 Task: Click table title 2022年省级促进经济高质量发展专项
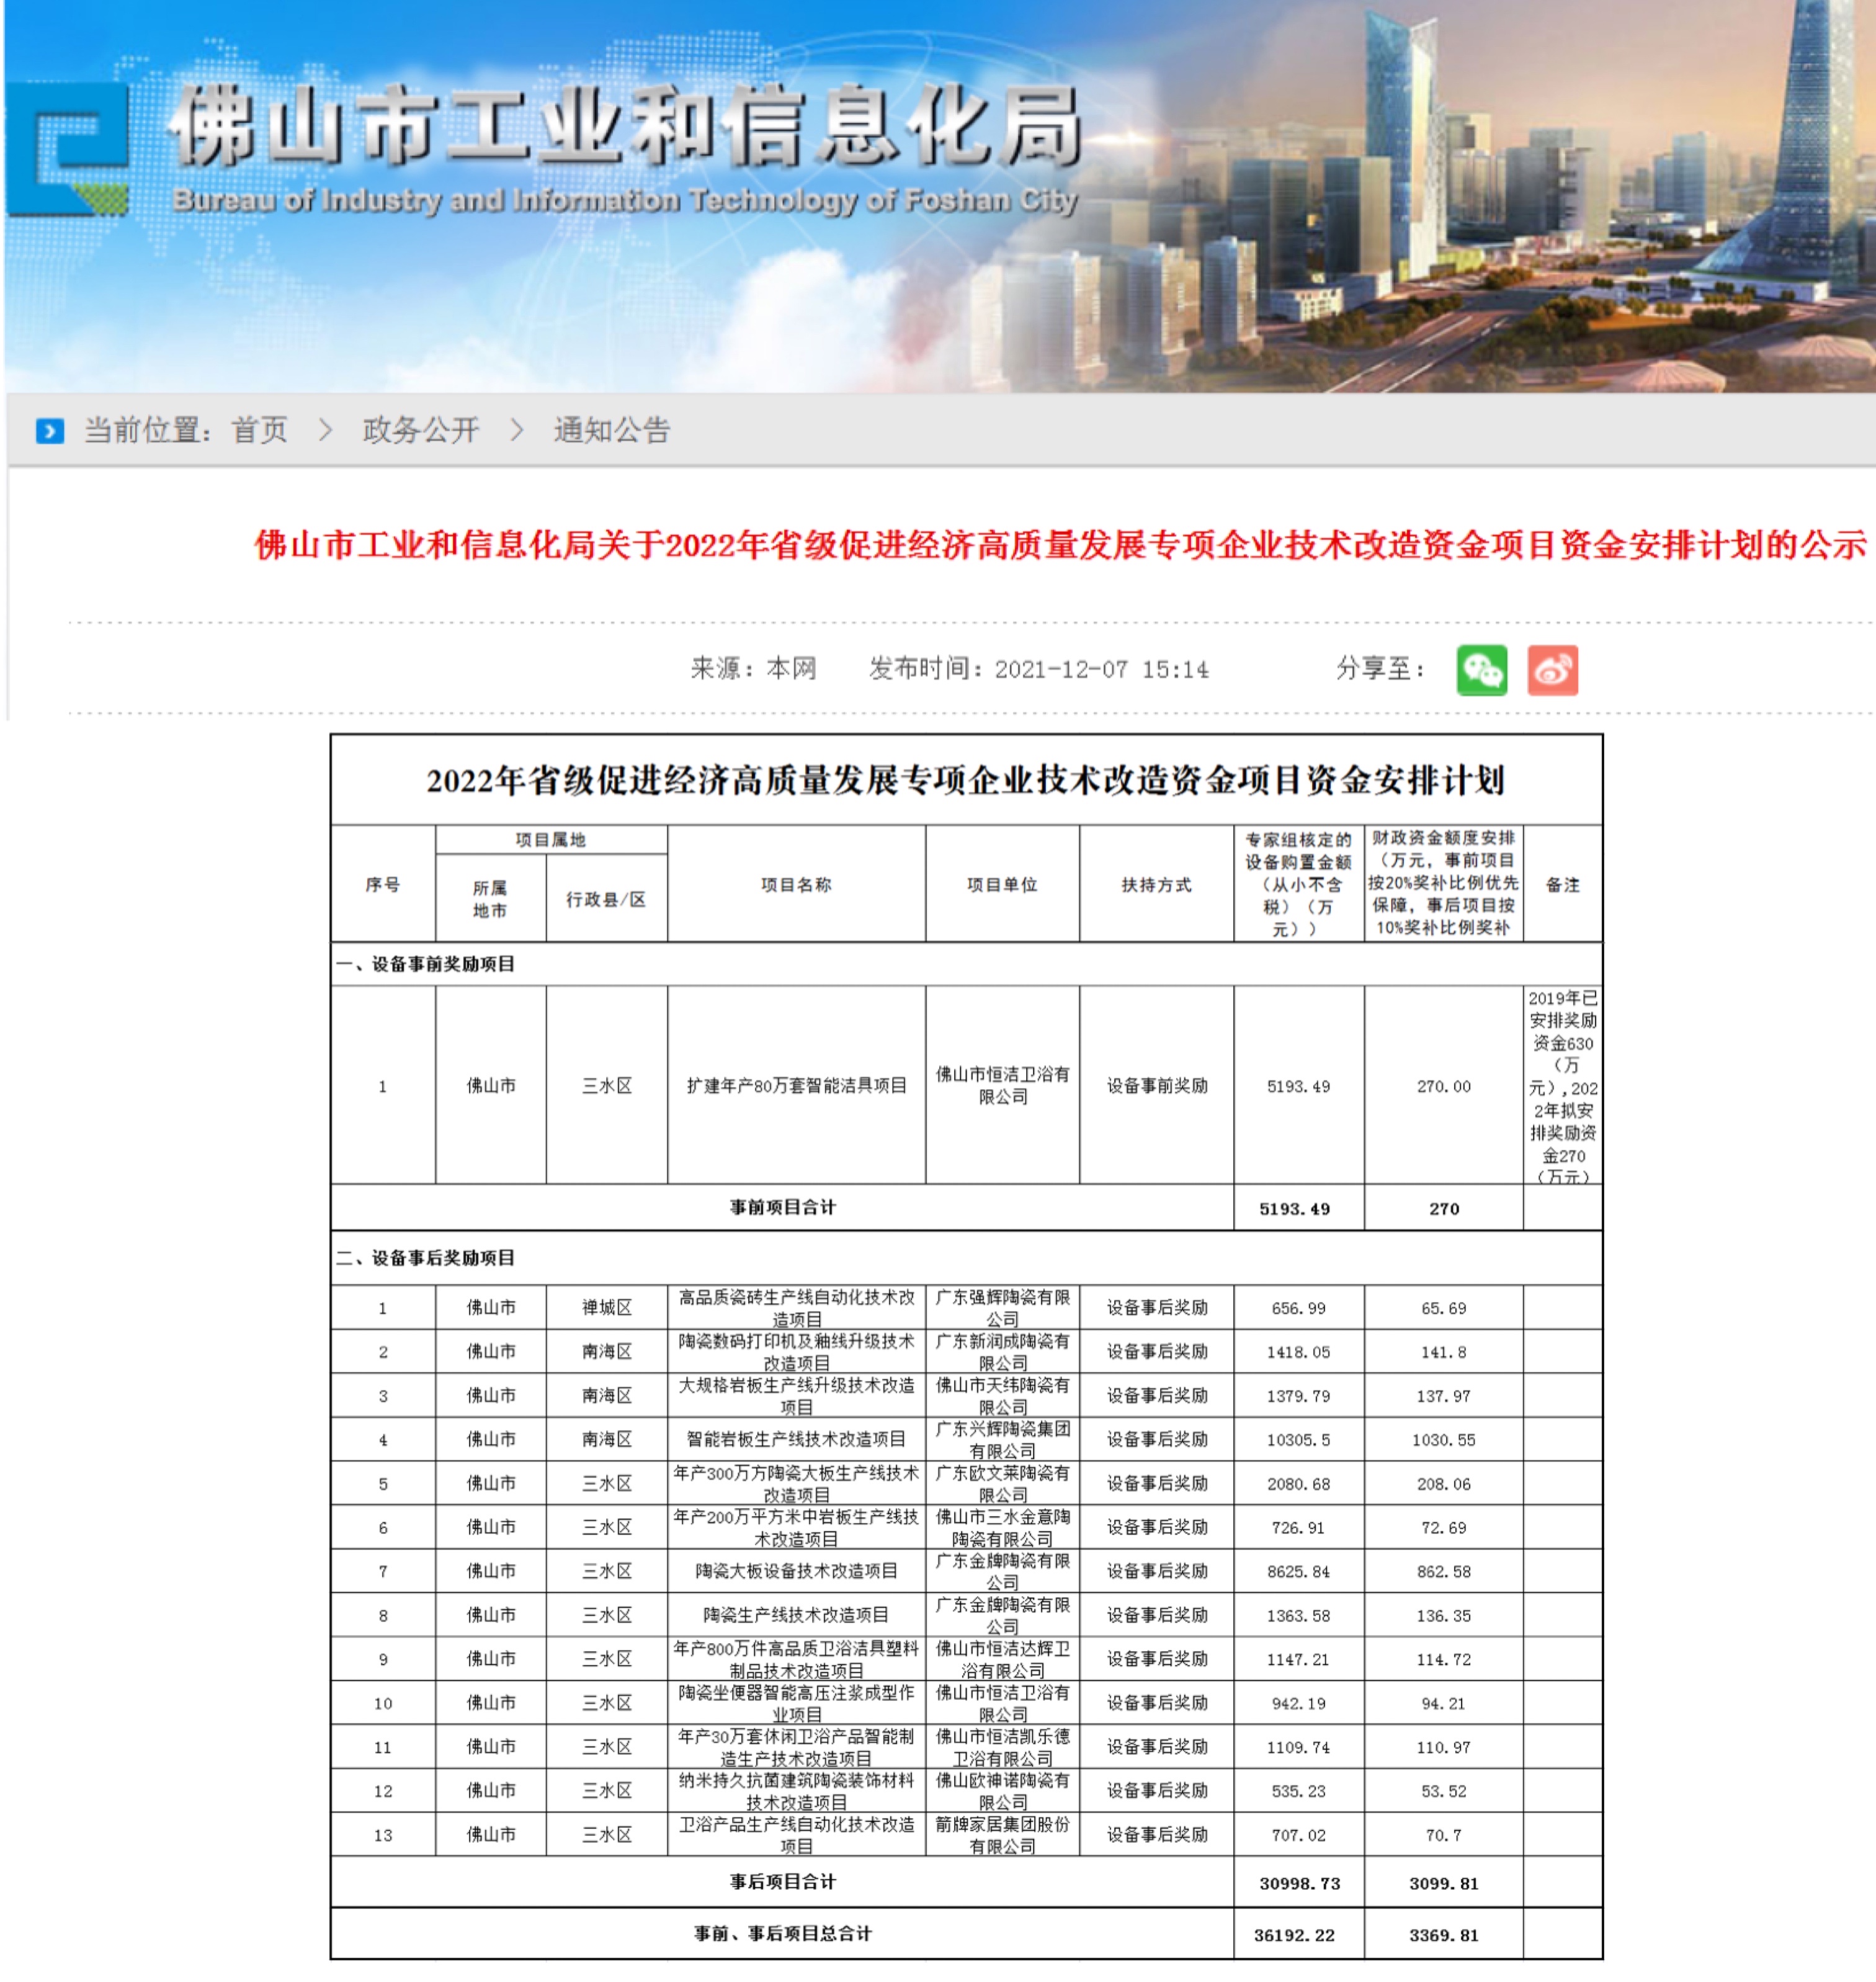(x=965, y=781)
